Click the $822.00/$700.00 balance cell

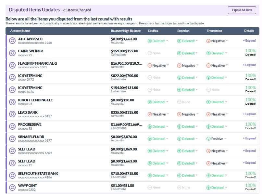(124, 76)
